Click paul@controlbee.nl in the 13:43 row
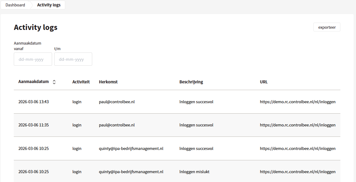Screen dimensions: 356x182 (x=117, y=102)
